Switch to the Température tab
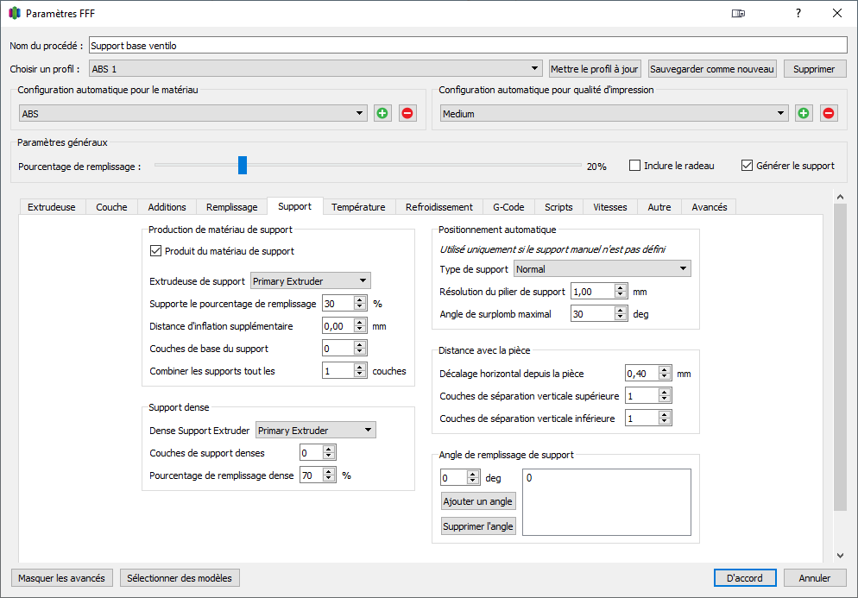Image resolution: width=858 pixels, height=598 pixels. (358, 207)
